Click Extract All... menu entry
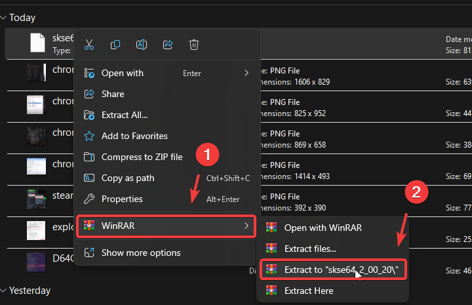 click(124, 115)
